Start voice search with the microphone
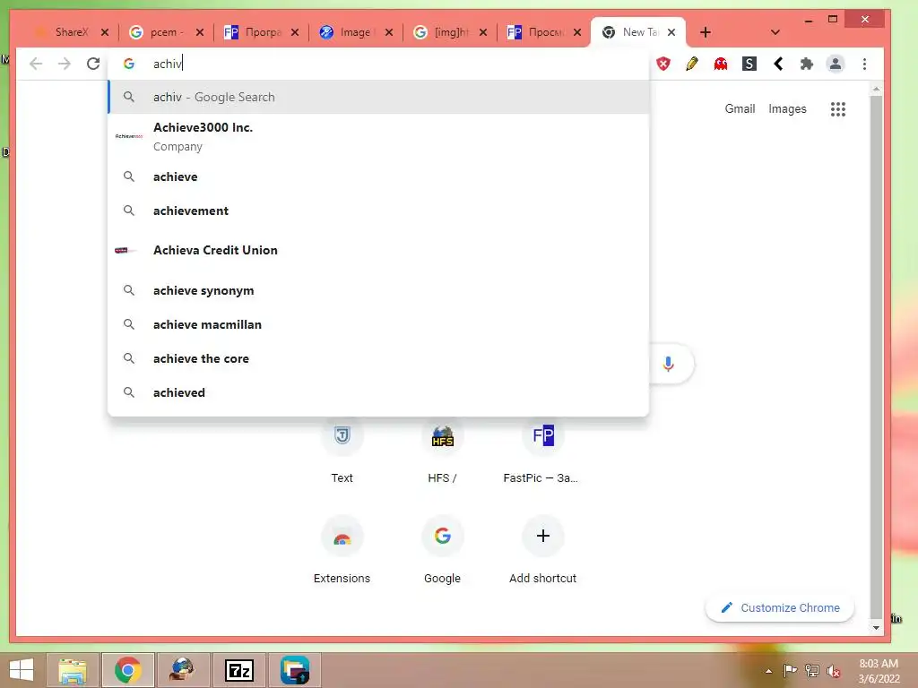918x688 pixels. click(x=669, y=364)
